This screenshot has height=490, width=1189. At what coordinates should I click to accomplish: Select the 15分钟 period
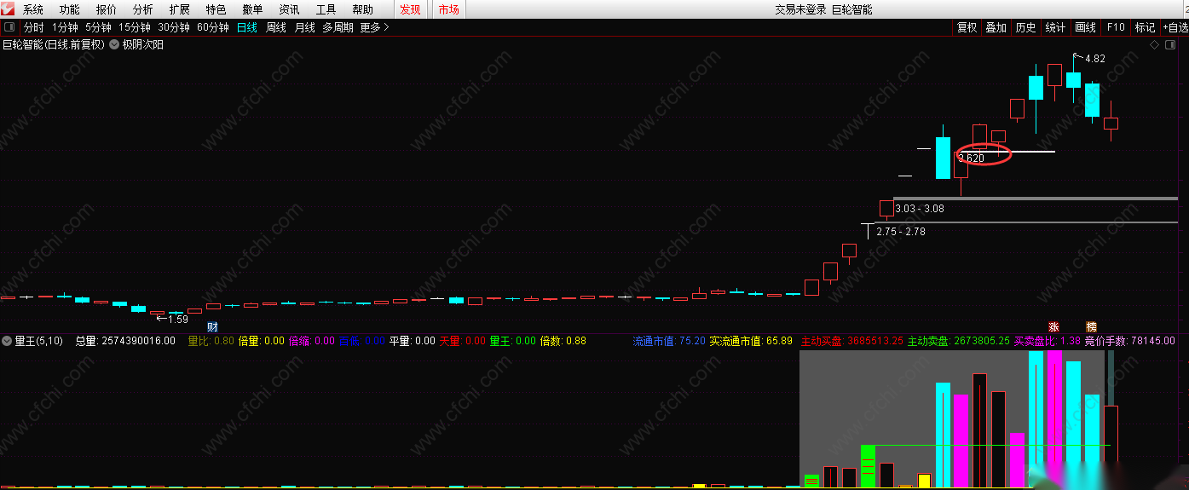coord(135,27)
